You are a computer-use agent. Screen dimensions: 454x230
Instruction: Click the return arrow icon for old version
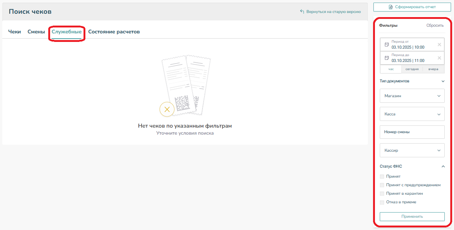click(302, 11)
